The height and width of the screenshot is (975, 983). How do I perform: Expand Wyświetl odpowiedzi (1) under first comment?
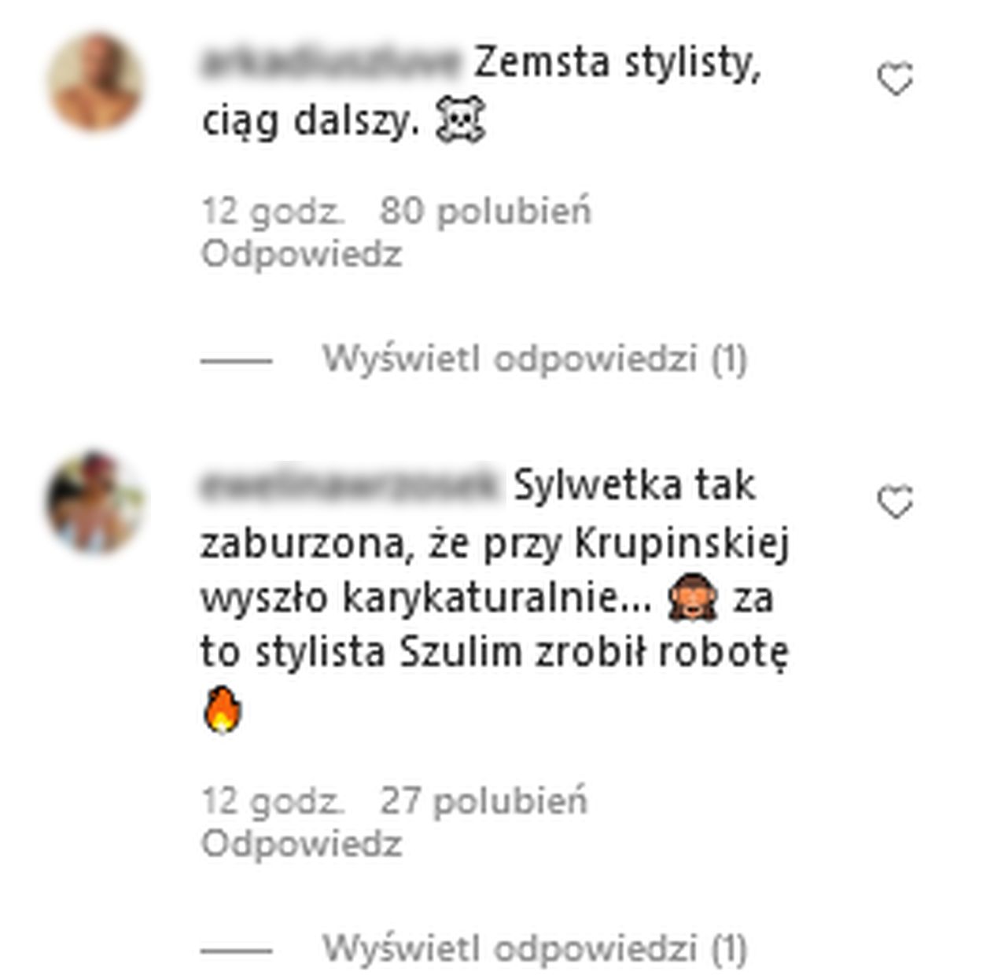(x=535, y=359)
